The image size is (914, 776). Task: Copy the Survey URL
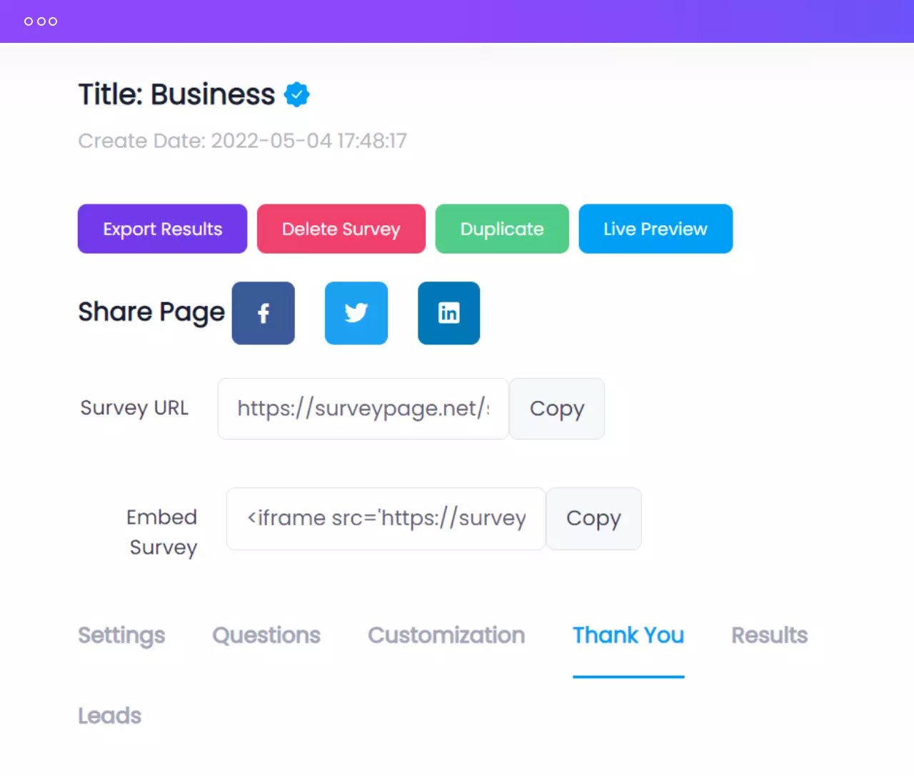click(556, 409)
